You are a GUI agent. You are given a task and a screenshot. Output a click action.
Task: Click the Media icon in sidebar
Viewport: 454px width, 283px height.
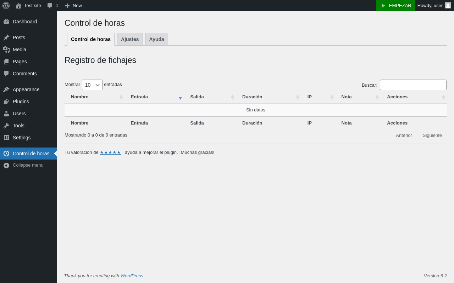tap(6, 50)
